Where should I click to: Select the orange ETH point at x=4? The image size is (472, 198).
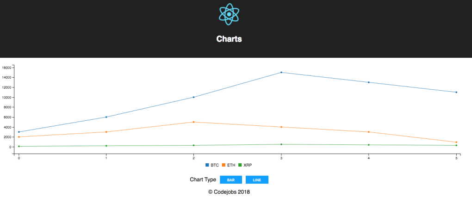click(x=369, y=132)
